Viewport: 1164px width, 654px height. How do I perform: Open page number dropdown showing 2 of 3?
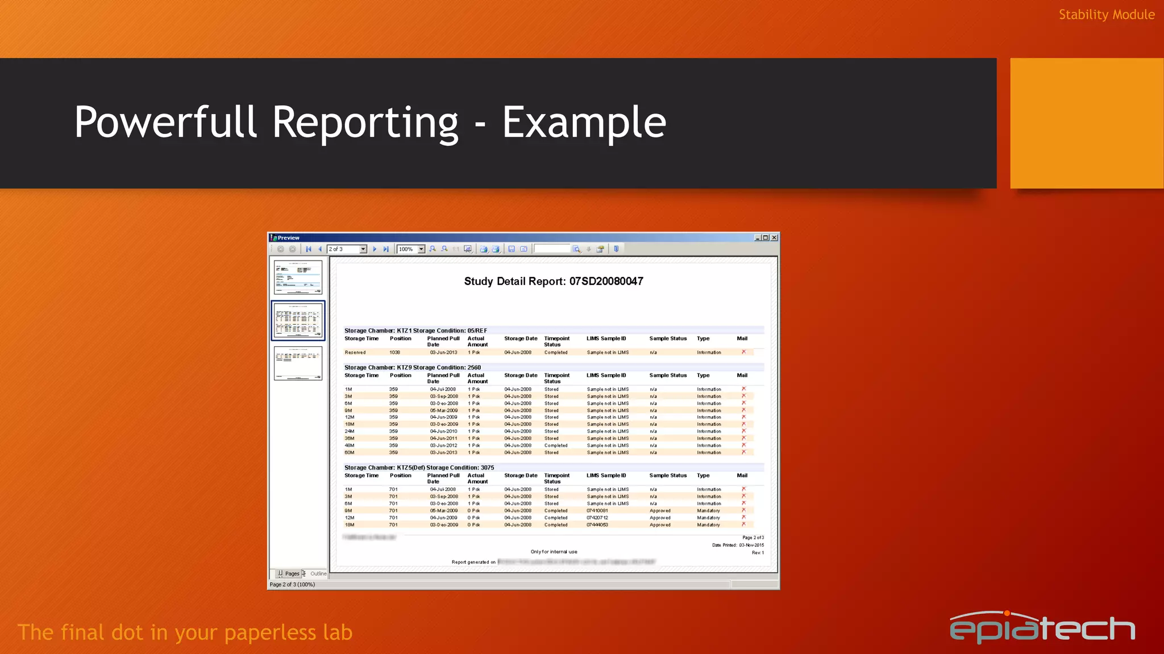363,249
